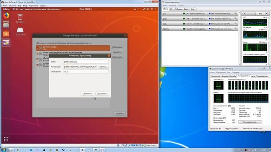Open Ввод menu in VirtualBox
Image resolution: width=271 pixels, height=152 pixels.
pos(25,5)
